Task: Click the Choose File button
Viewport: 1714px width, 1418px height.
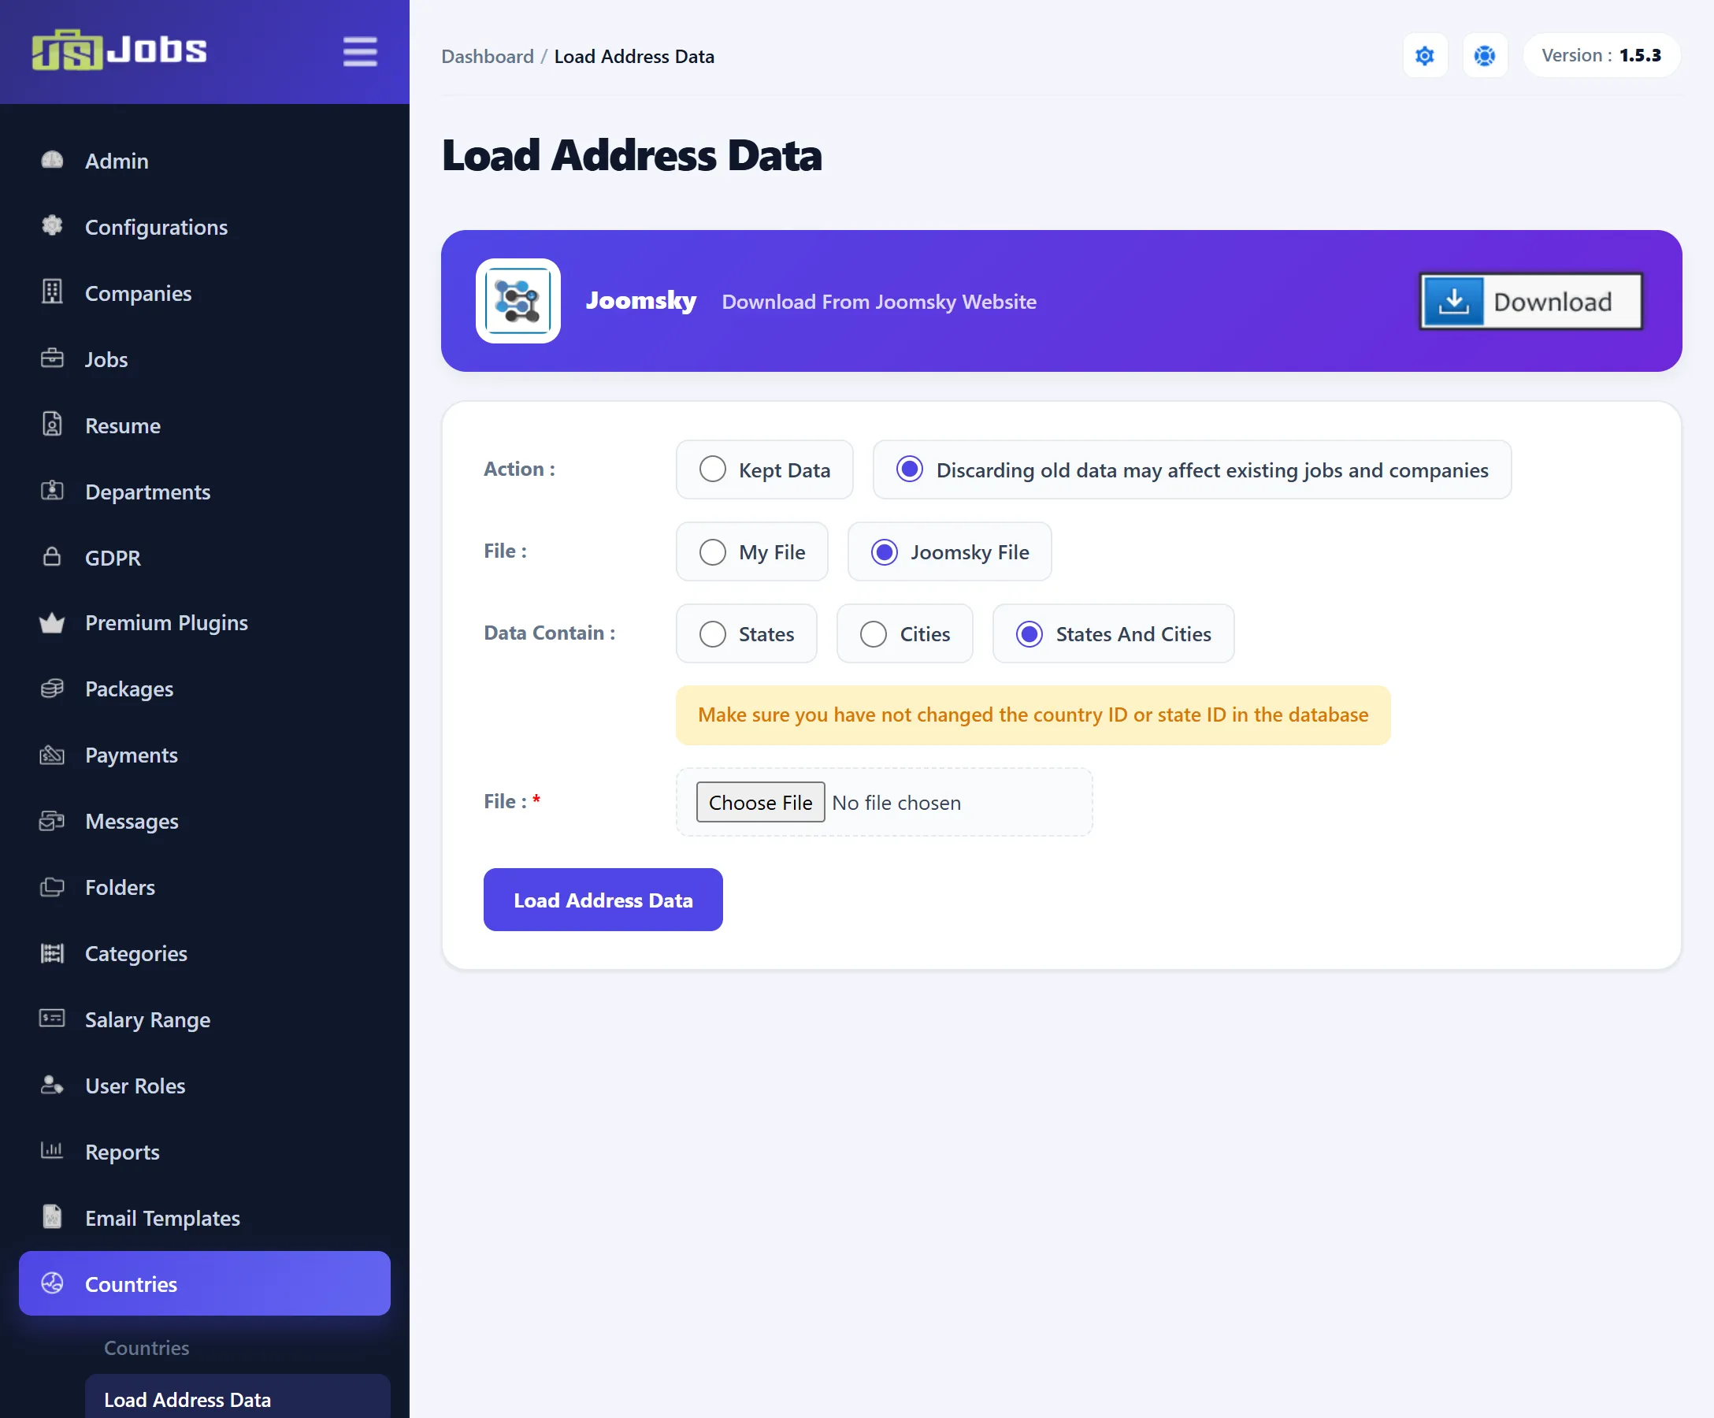Action: (760, 802)
